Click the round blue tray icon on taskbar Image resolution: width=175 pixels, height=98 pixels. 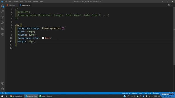coord(125,96)
